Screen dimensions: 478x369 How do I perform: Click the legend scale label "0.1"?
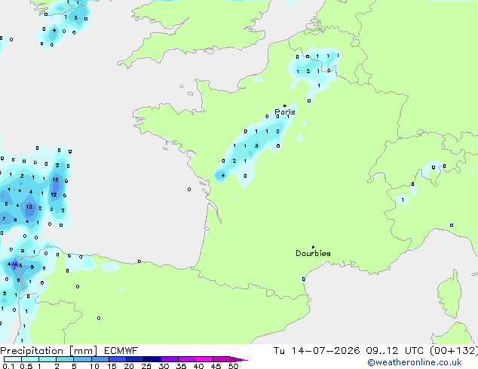tap(8, 366)
